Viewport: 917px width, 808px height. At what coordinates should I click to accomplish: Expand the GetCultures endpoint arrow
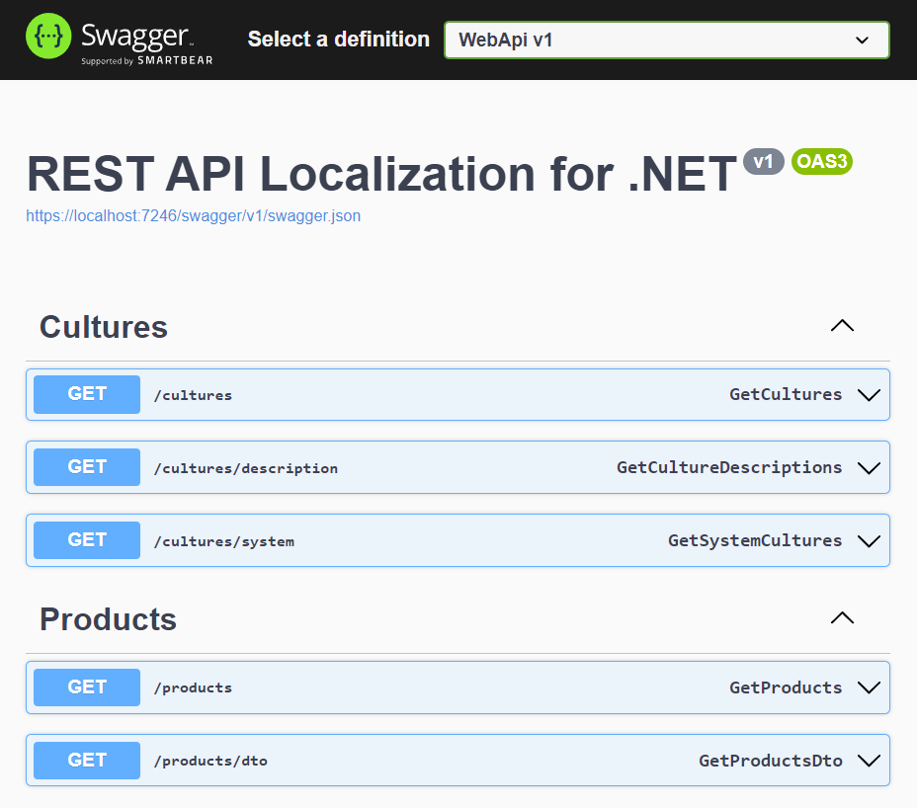[869, 395]
